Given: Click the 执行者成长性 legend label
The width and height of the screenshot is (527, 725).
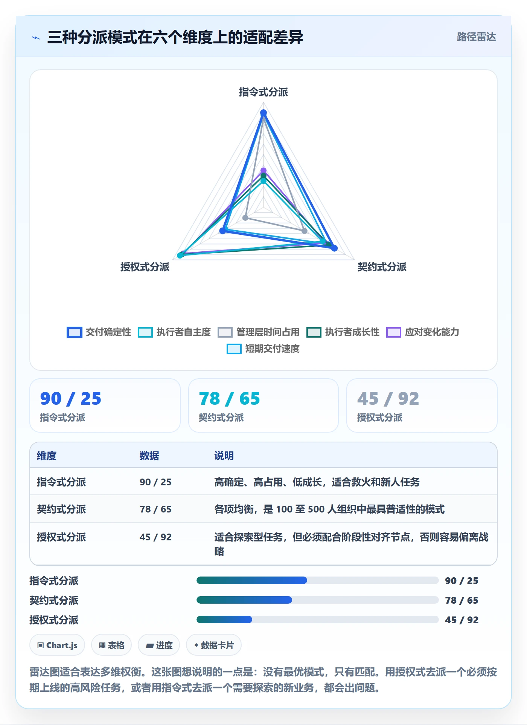Looking at the screenshot, I should pos(352,332).
